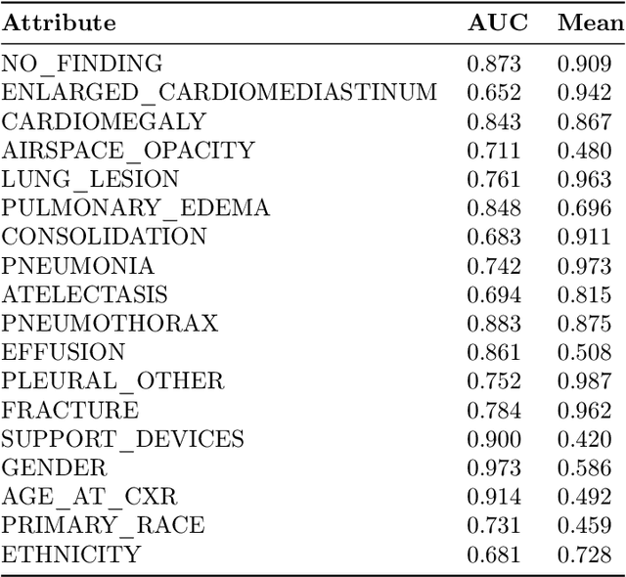This screenshot has width=626, height=577.
Task: Select the GENDER AUC value 0.973
Action: [x=494, y=467]
